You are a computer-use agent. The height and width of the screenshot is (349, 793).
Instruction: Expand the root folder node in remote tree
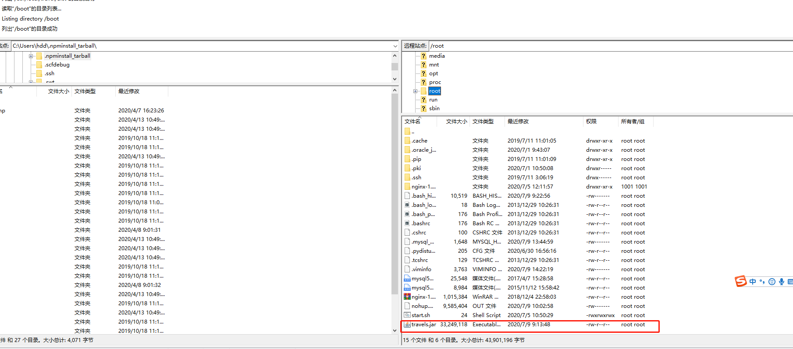pos(415,91)
